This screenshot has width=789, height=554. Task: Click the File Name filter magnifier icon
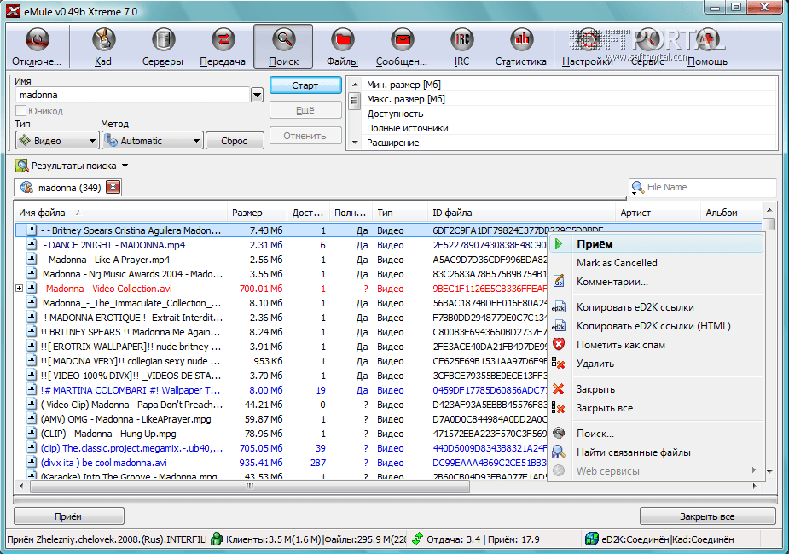pos(637,187)
